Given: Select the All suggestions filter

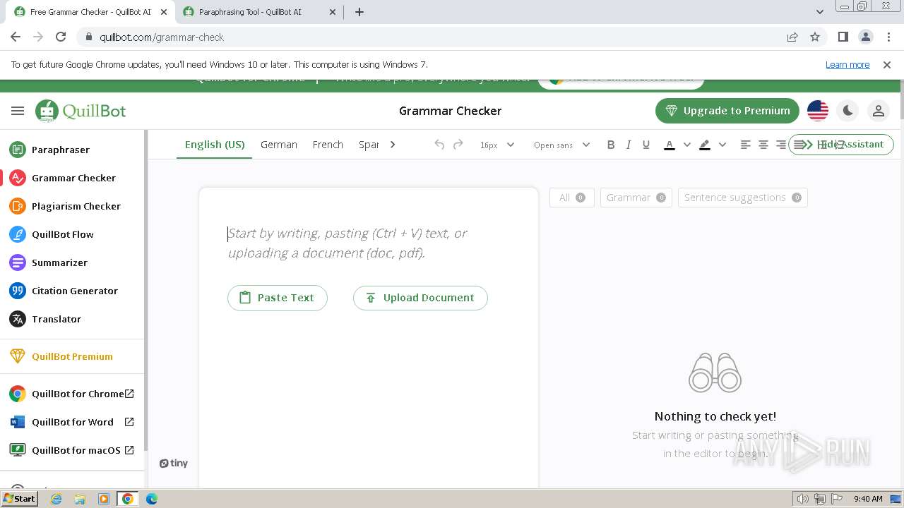Looking at the screenshot, I should coord(572,198).
